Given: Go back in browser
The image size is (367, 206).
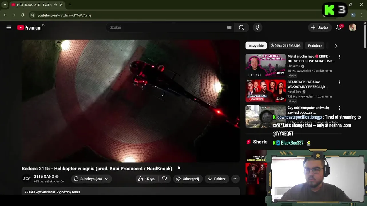Looking at the screenshot, I should coord(5,15).
